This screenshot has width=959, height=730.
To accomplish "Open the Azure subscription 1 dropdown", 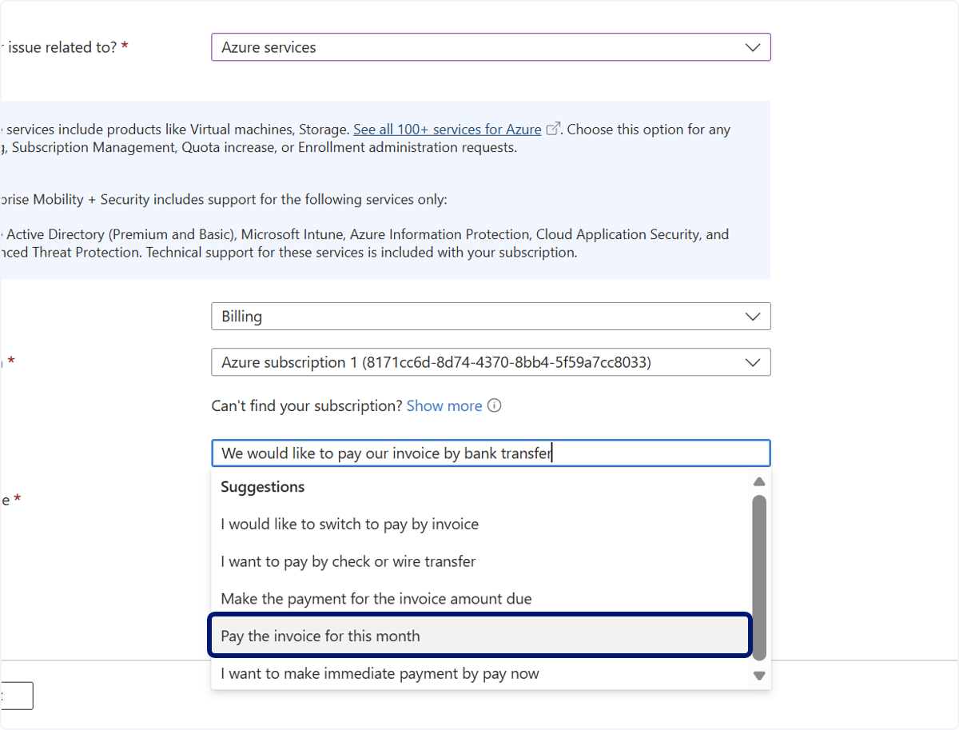I will 491,362.
